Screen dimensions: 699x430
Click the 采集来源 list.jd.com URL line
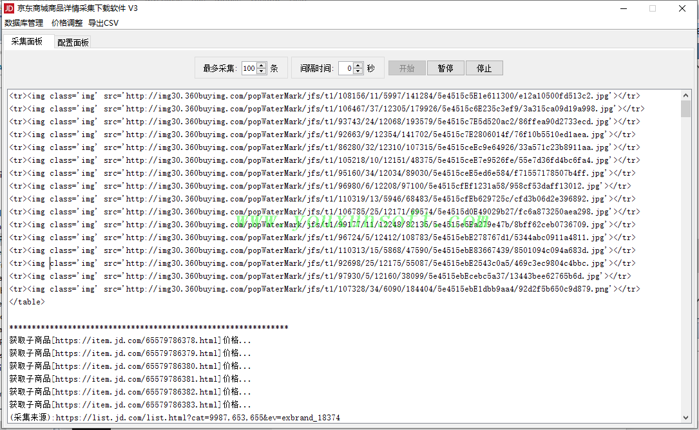pyautogui.click(x=175, y=418)
